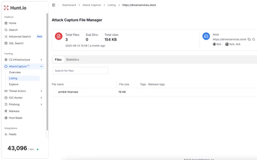This screenshot has width=257, height=160.
Task: Click the Malware tags column header
Action: [156, 84]
